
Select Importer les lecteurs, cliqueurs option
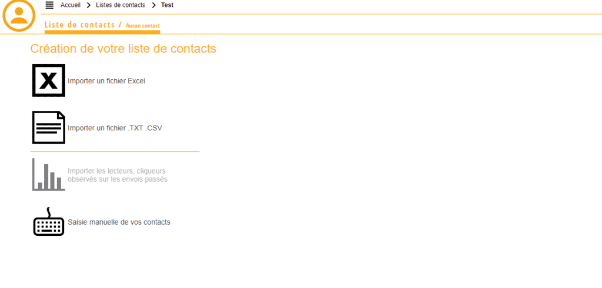point(118,175)
